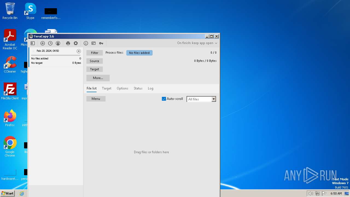Image resolution: width=350 pixels, height=197 pixels.
Task: Switch to the Status tab
Action: point(138,88)
